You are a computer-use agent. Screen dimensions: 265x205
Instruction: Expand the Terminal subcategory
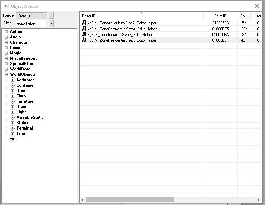12,128
